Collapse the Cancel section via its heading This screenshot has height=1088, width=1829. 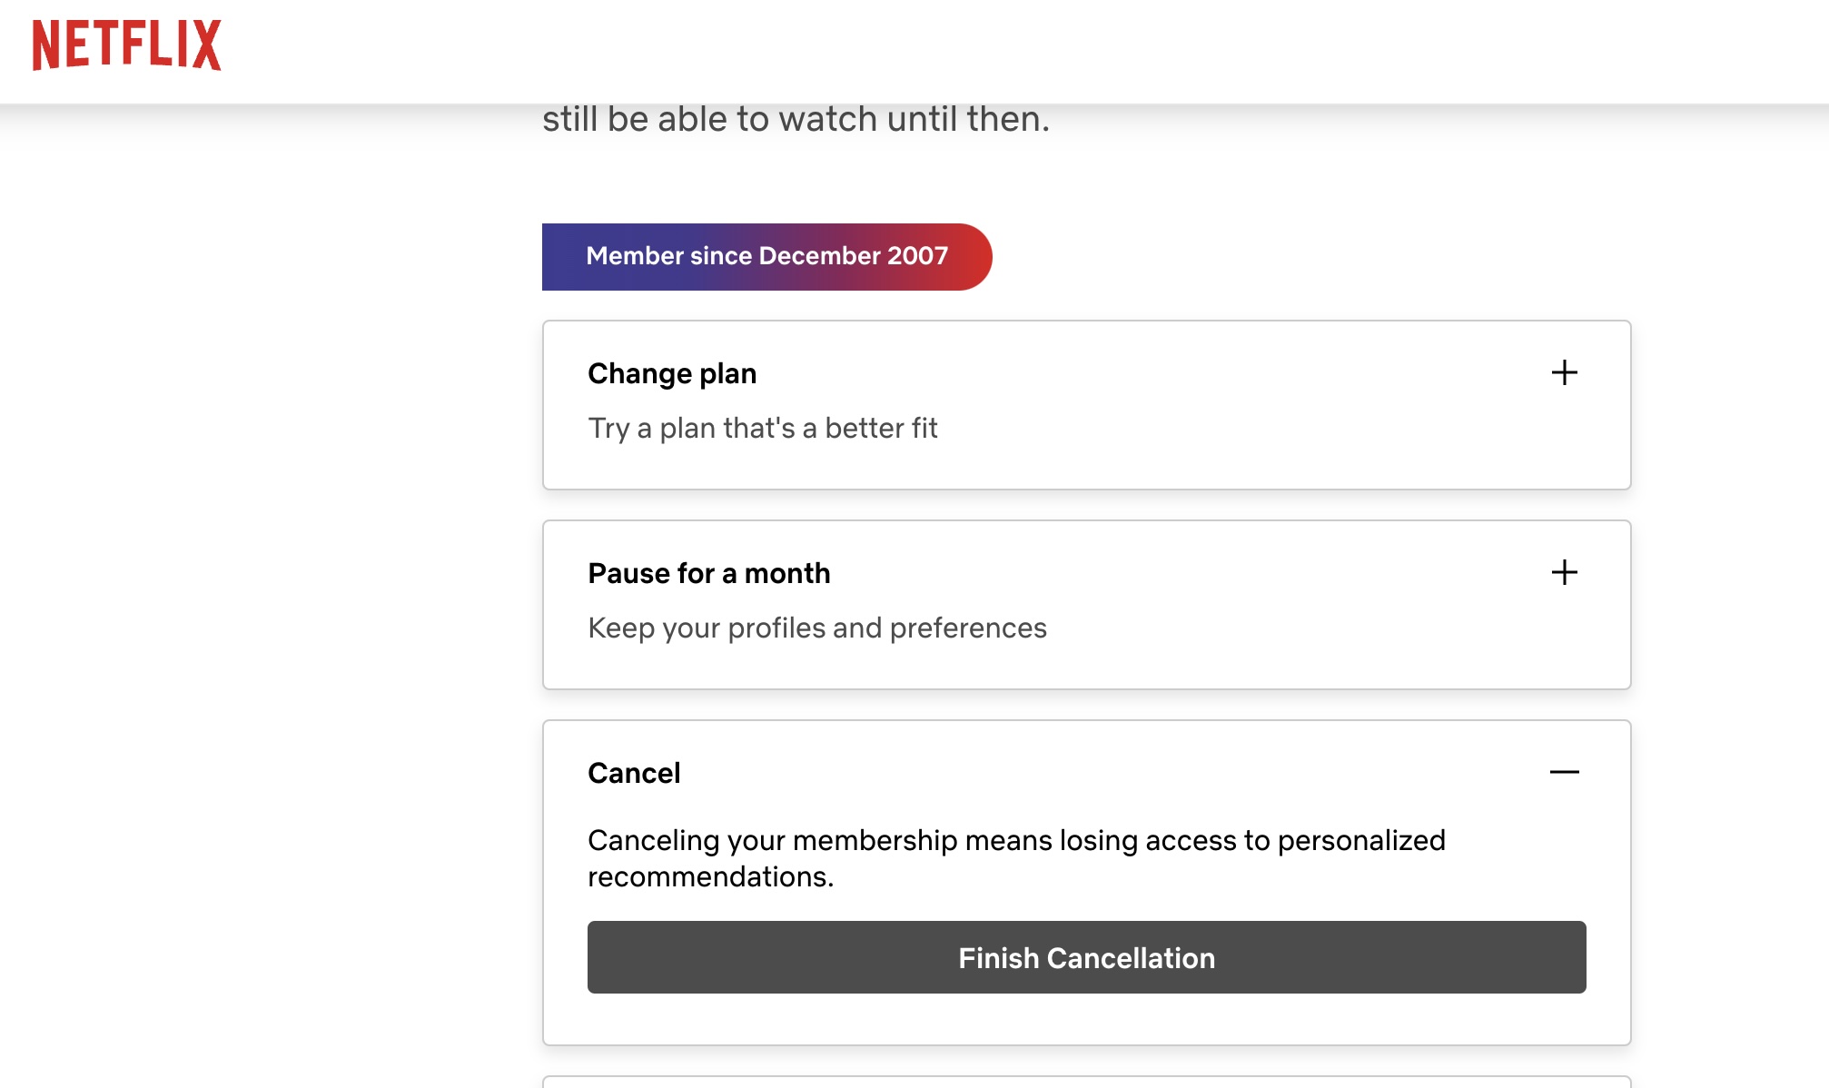tap(634, 773)
